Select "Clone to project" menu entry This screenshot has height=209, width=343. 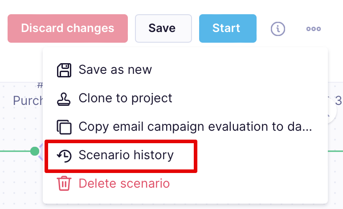click(x=125, y=98)
